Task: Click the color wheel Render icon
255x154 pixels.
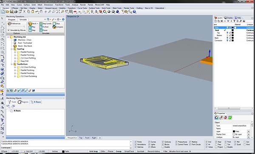Action: click(105, 12)
